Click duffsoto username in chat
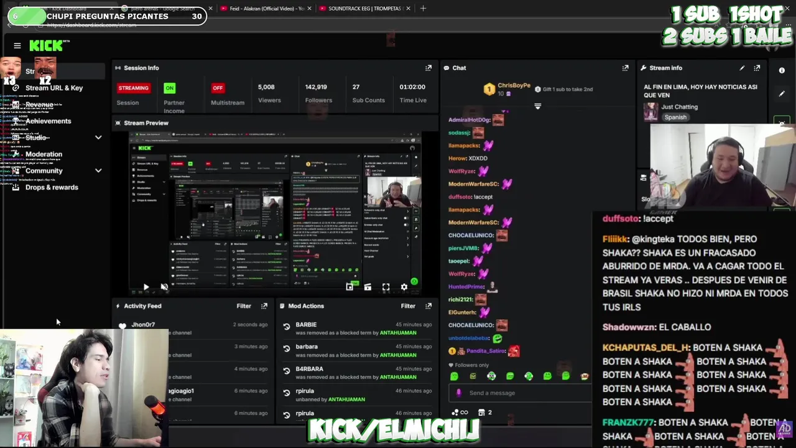The image size is (796, 448). [460, 197]
